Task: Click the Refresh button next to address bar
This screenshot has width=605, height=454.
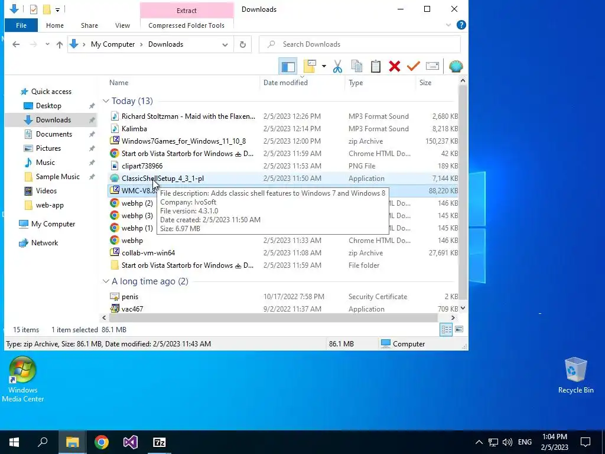Action: coord(243,44)
